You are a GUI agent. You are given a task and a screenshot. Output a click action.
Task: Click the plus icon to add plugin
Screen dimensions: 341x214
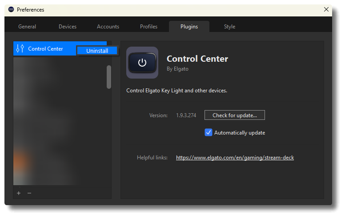[19, 193]
